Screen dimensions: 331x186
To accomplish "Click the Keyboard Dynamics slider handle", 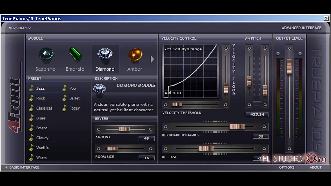I will coord(237,127).
